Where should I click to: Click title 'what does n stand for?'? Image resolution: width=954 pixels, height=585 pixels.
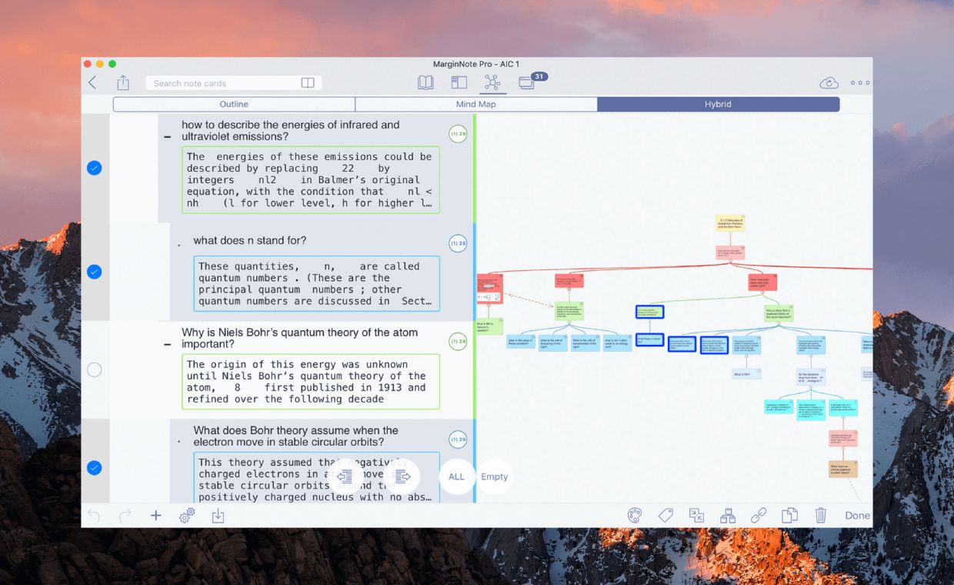(249, 240)
